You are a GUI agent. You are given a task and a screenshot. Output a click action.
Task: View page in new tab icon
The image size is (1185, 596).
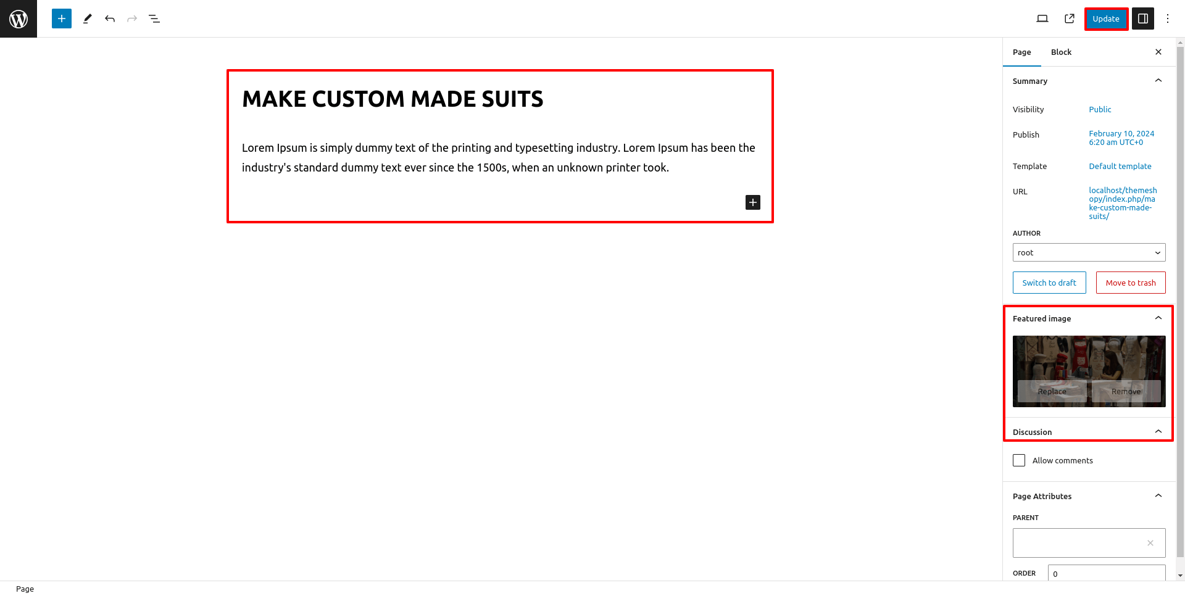[x=1070, y=19]
